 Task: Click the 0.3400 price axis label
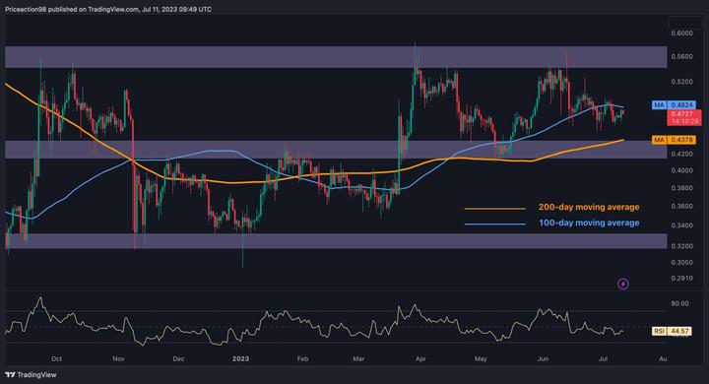point(681,225)
